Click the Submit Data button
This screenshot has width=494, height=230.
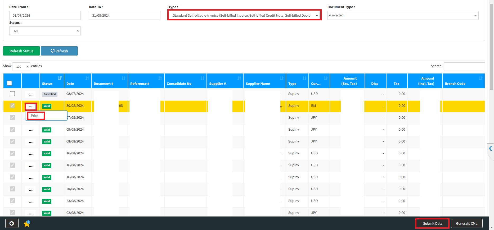[x=432, y=223]
